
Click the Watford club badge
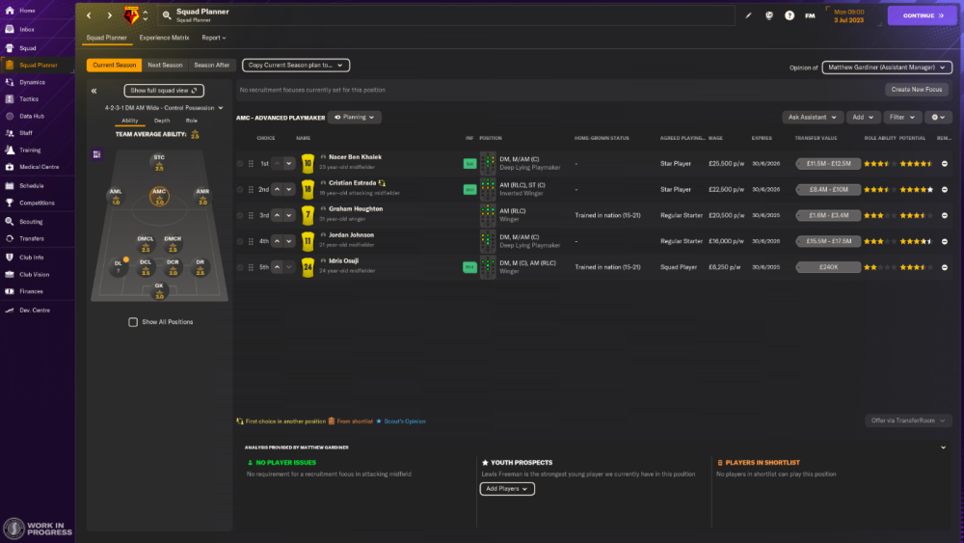[x=131, y=15]
